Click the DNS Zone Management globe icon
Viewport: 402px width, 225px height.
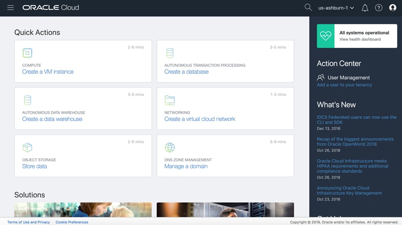[170, 147]
